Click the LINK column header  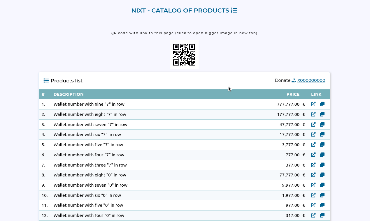pyautogui.click(x=316, y=94)
